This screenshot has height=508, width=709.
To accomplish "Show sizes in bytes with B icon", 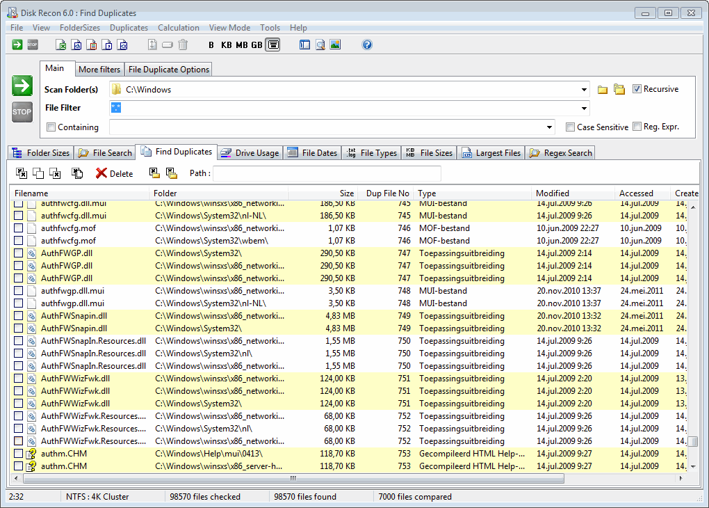I will pos(211,45).
